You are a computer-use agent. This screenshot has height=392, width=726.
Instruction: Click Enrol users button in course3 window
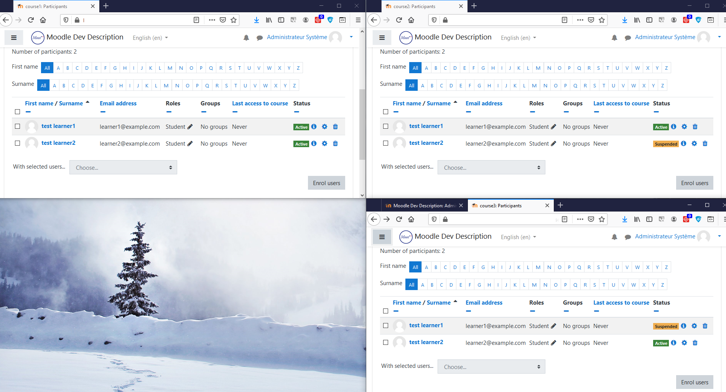coord(695,382)
